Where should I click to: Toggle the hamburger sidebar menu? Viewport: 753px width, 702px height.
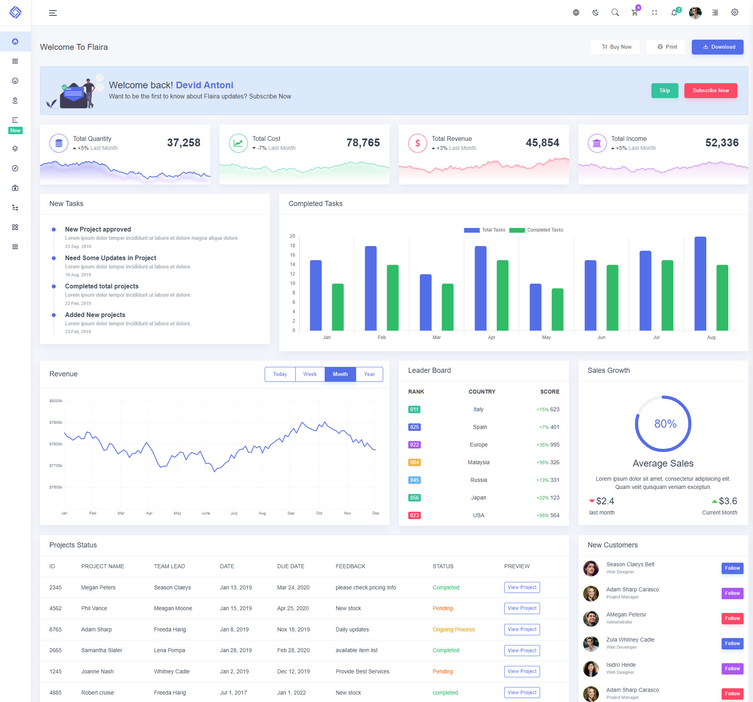coord(53,13)
